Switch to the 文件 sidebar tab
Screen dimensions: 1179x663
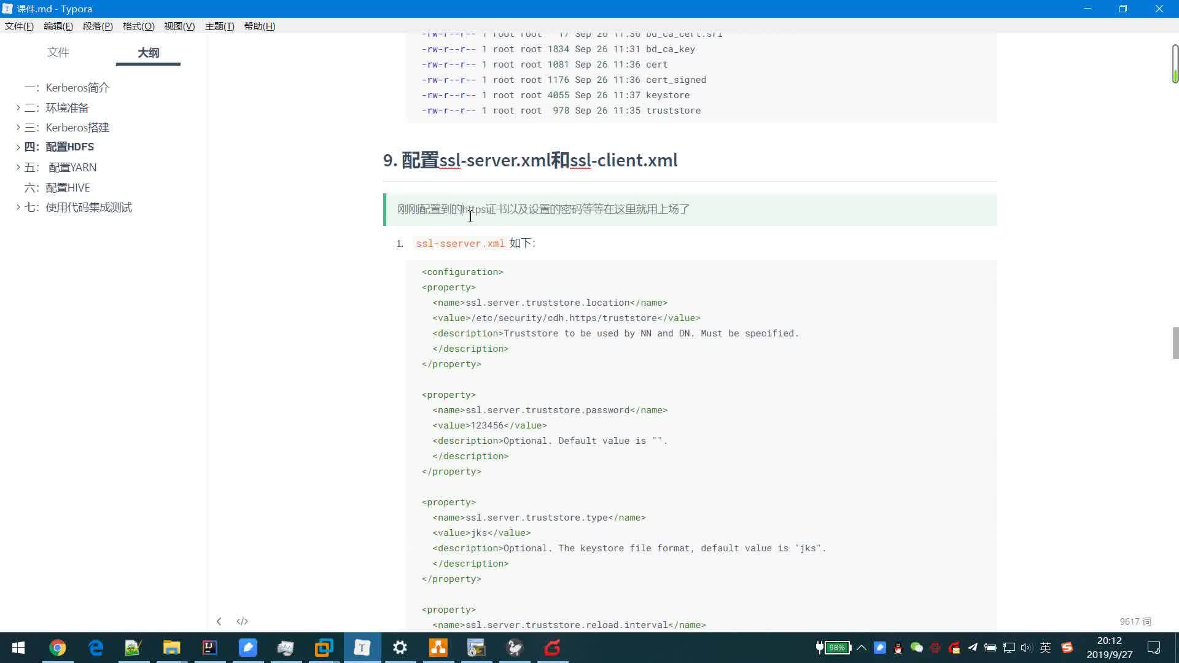[x=58, y=52]
